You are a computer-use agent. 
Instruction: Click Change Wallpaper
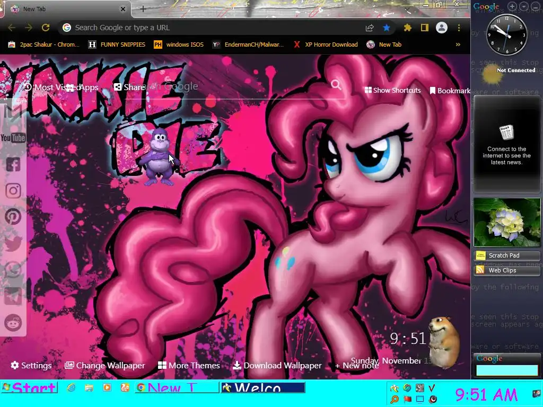click(104, 366)
